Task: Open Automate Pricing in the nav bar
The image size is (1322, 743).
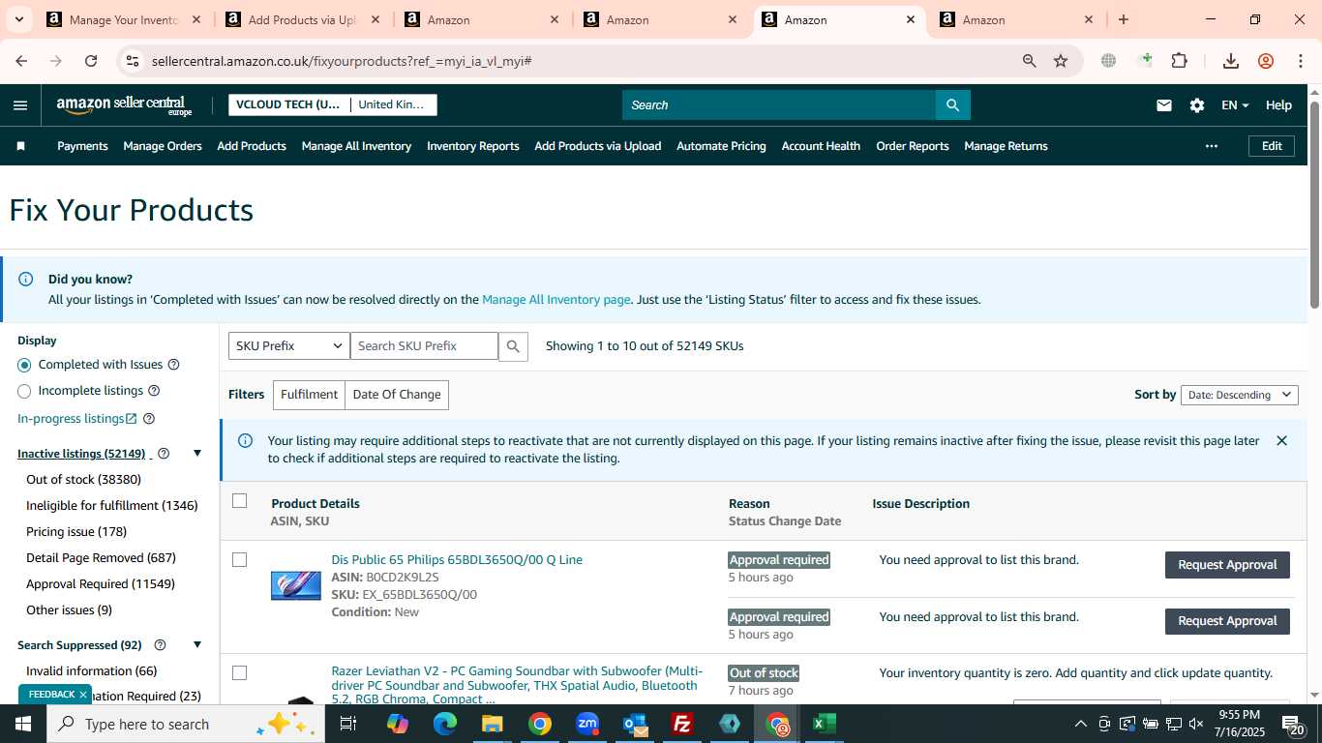Action: [721, 146]
